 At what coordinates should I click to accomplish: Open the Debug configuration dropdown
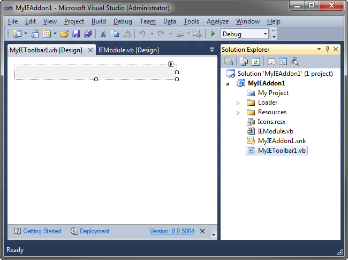[266, 34]
